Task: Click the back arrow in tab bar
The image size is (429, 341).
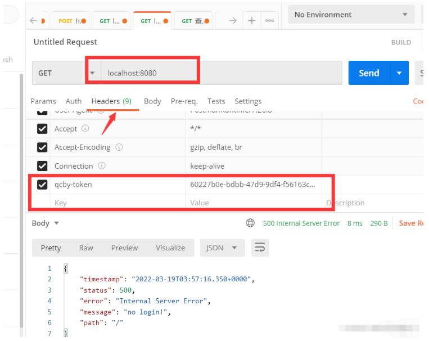Action: pos(33,21)
